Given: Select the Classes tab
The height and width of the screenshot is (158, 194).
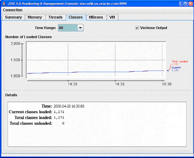Looking at the screenshot, I should pyautogui.click(x=76, y=17).
